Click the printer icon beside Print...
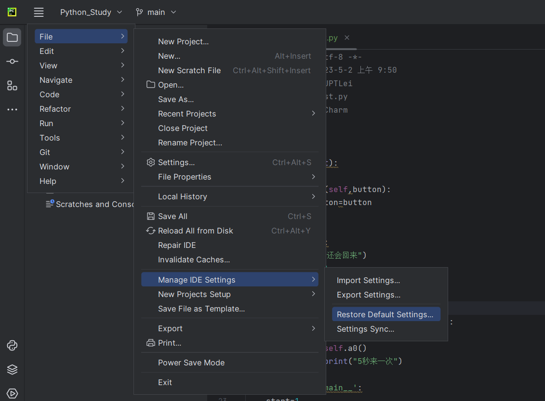Image resolution: width=545 pixels, height=401 pixels. 150,343
